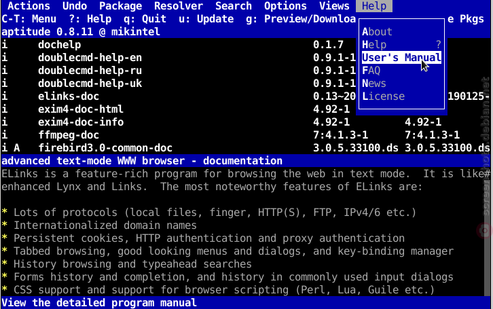The height and width of the screenshot is (309, 493).
Task: Click exim4-doc-info candidate version 4.92-1
Action: [423, 122]
